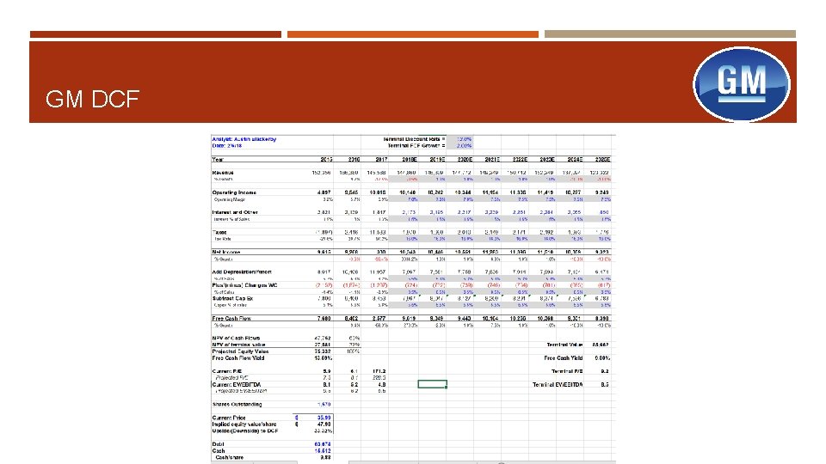Select the Terminal Value label

click(x=564, y=345)
